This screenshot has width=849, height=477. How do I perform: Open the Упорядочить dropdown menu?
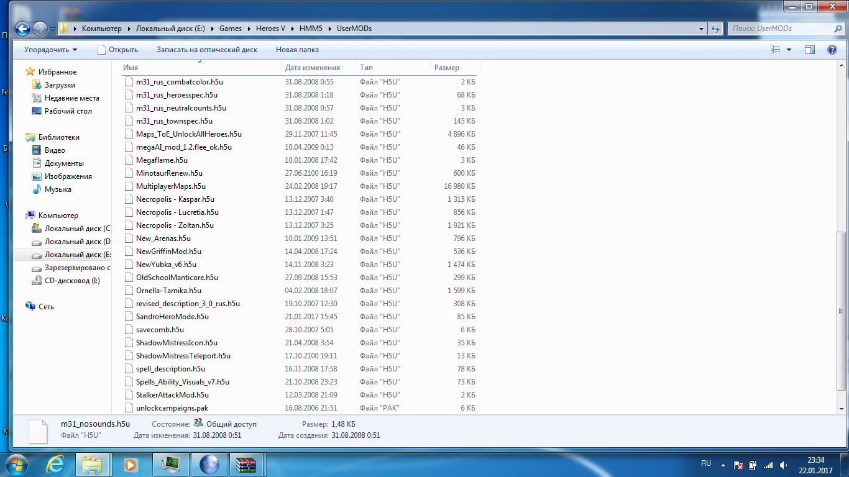coord(51,50)
